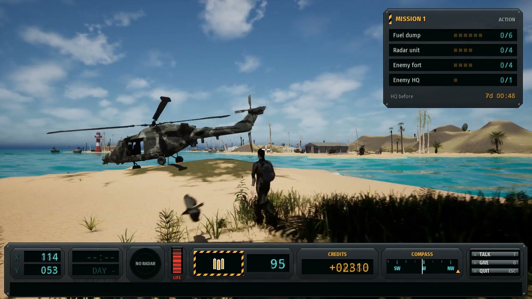Click the crosshair aiming reticle

click(x=266, y=149)
